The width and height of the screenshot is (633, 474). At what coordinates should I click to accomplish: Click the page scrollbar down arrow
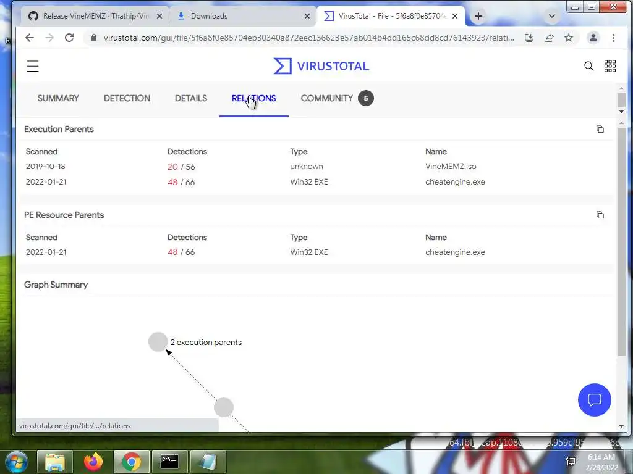621,112
